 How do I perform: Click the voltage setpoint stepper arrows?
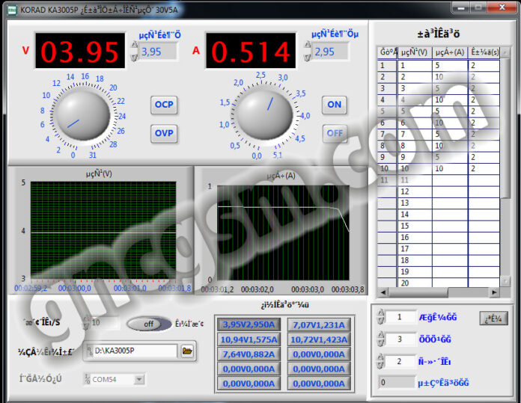[x=134, y=52]
